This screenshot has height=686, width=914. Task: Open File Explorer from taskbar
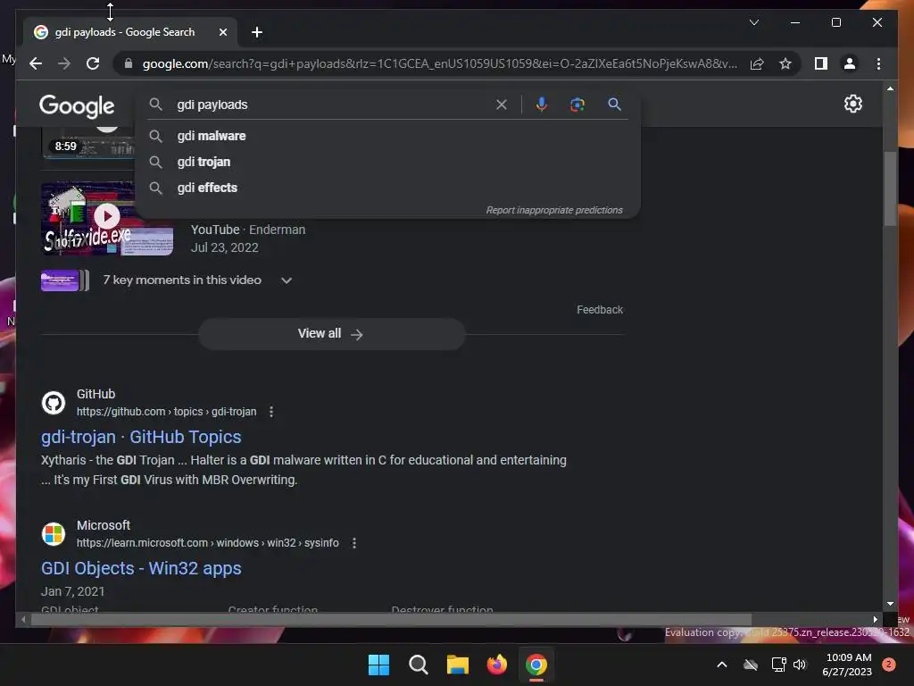coord(458,665)
